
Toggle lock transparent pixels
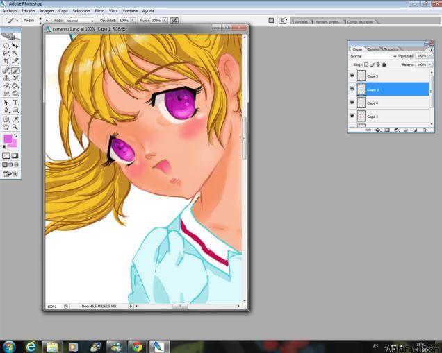click(366, 64)
